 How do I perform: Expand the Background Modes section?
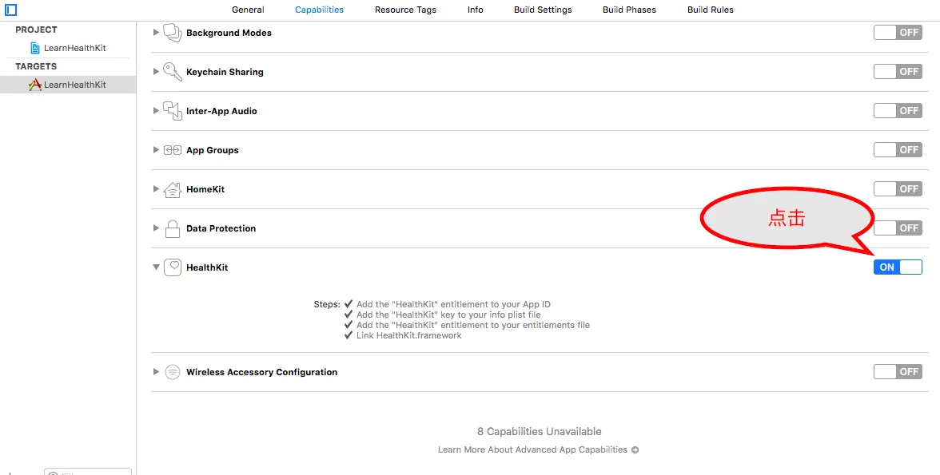tap(156, 33)
